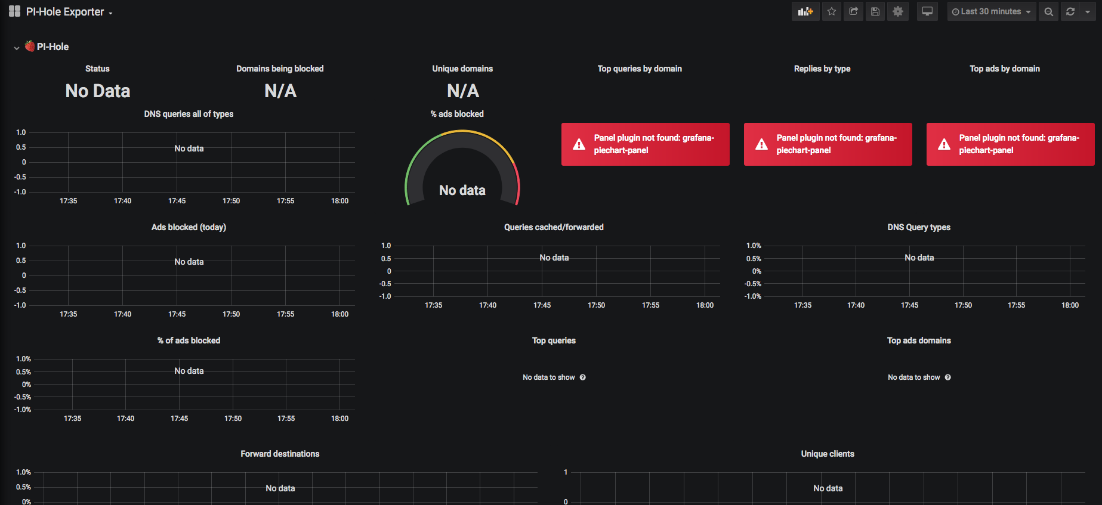Save the dashboard with the floppy disk icon
Viewport: 1102px width, 505px height.
pos(875,11)
